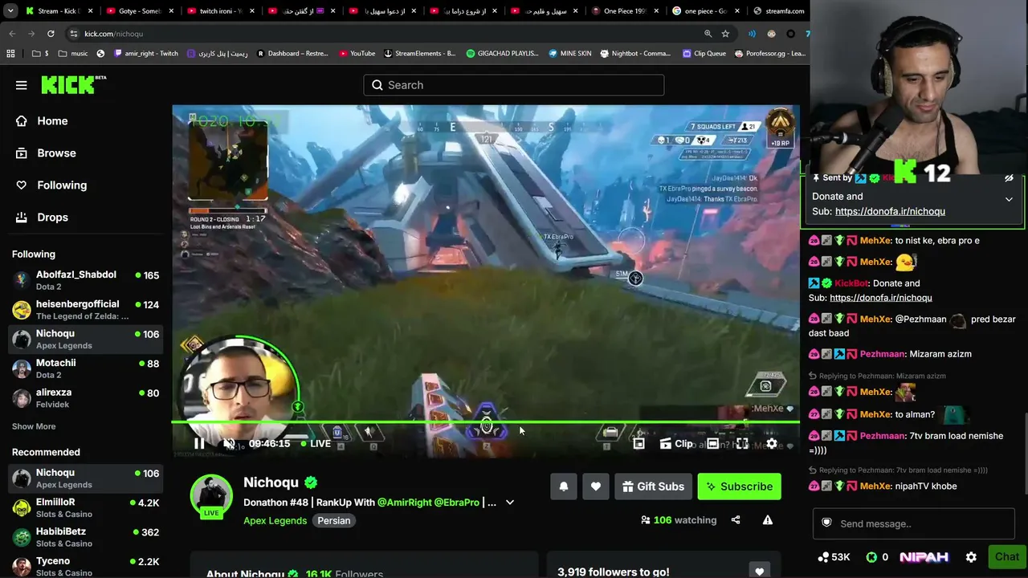Hide the pinned message with eye-slash icon
The image size is (1028, 578).
[x=1009, y=178]
